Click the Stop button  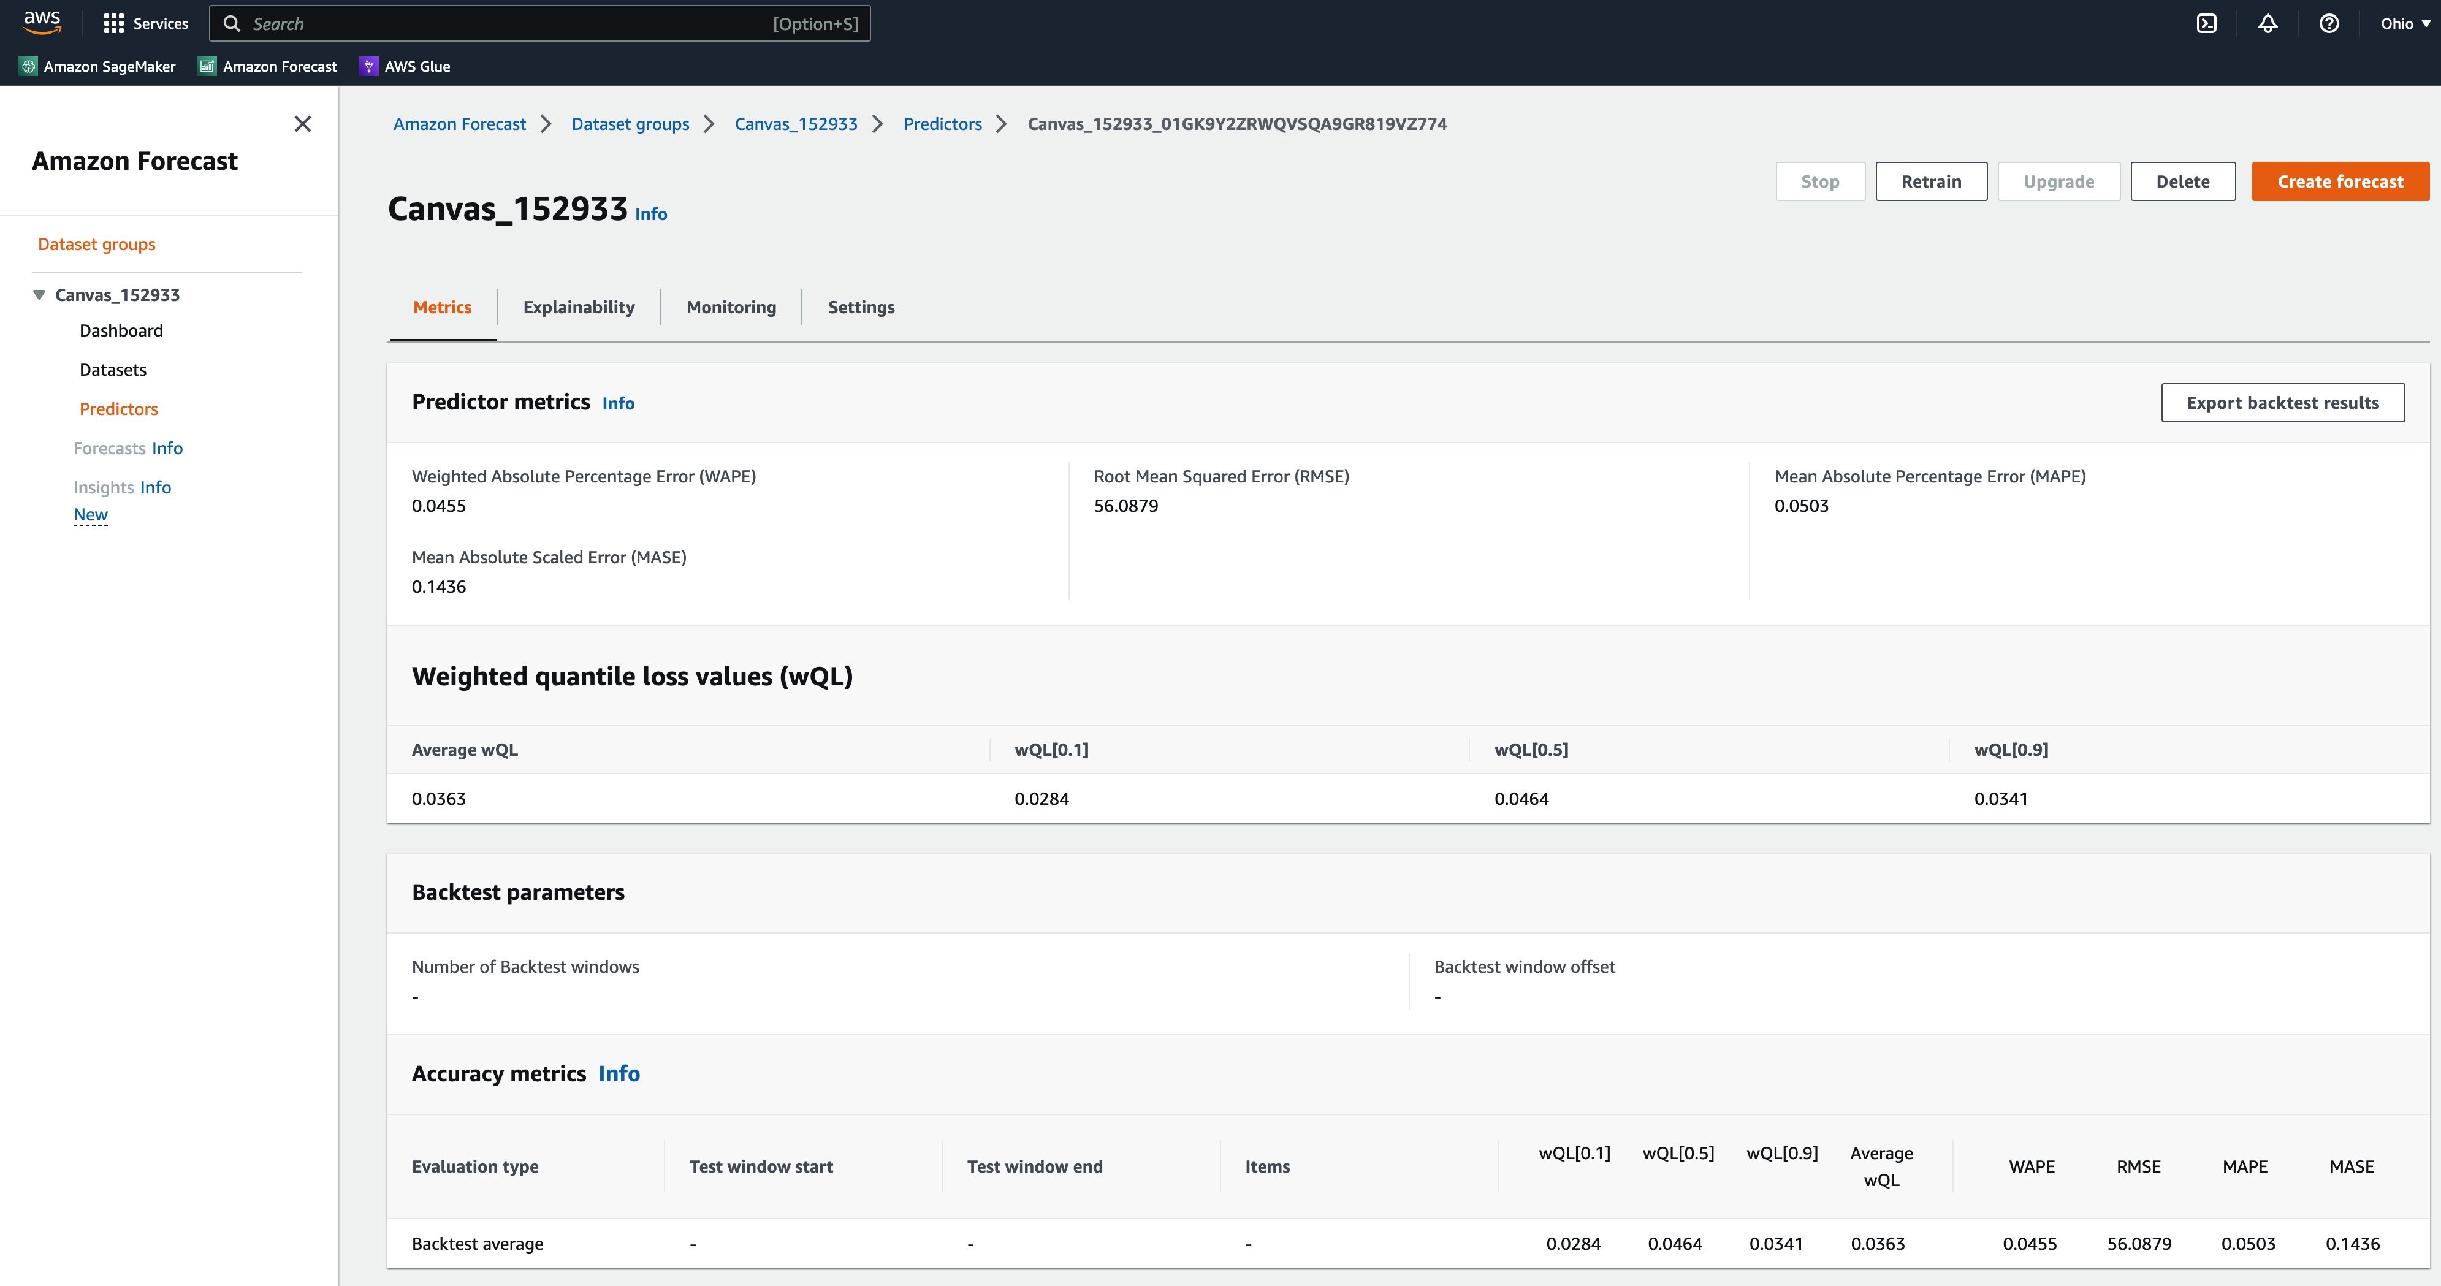coord(1819,181)
